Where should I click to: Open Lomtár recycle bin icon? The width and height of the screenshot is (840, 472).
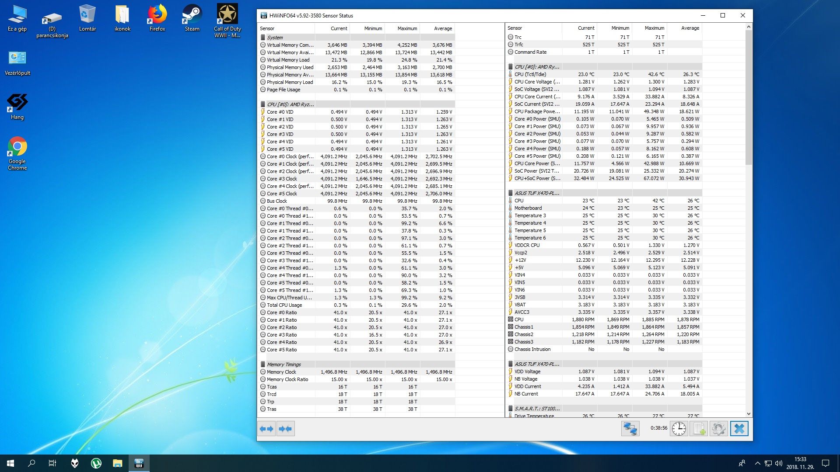87,18
